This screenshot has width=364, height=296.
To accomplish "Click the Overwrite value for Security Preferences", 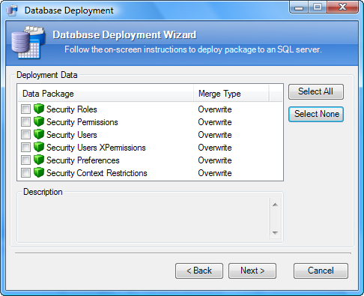I will (215, 160).
